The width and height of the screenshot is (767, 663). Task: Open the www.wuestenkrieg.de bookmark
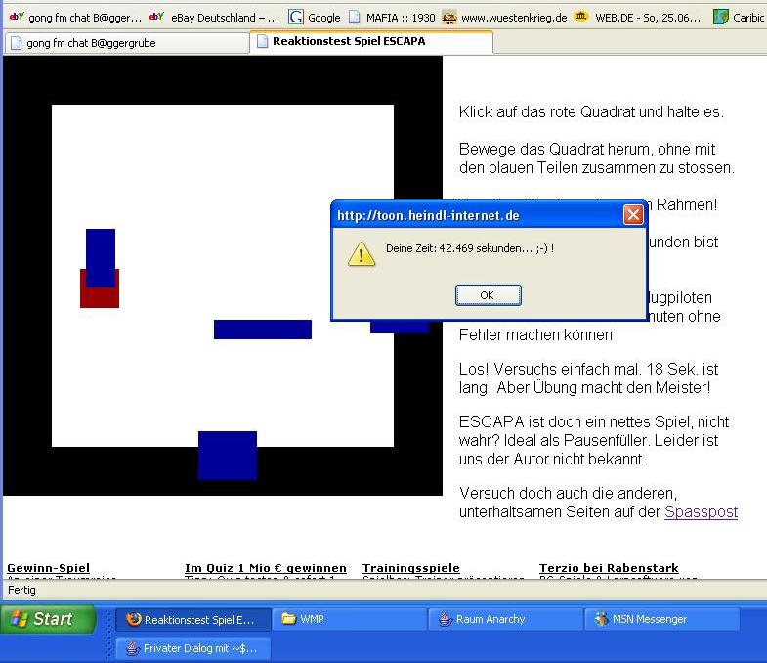[504, 18]
